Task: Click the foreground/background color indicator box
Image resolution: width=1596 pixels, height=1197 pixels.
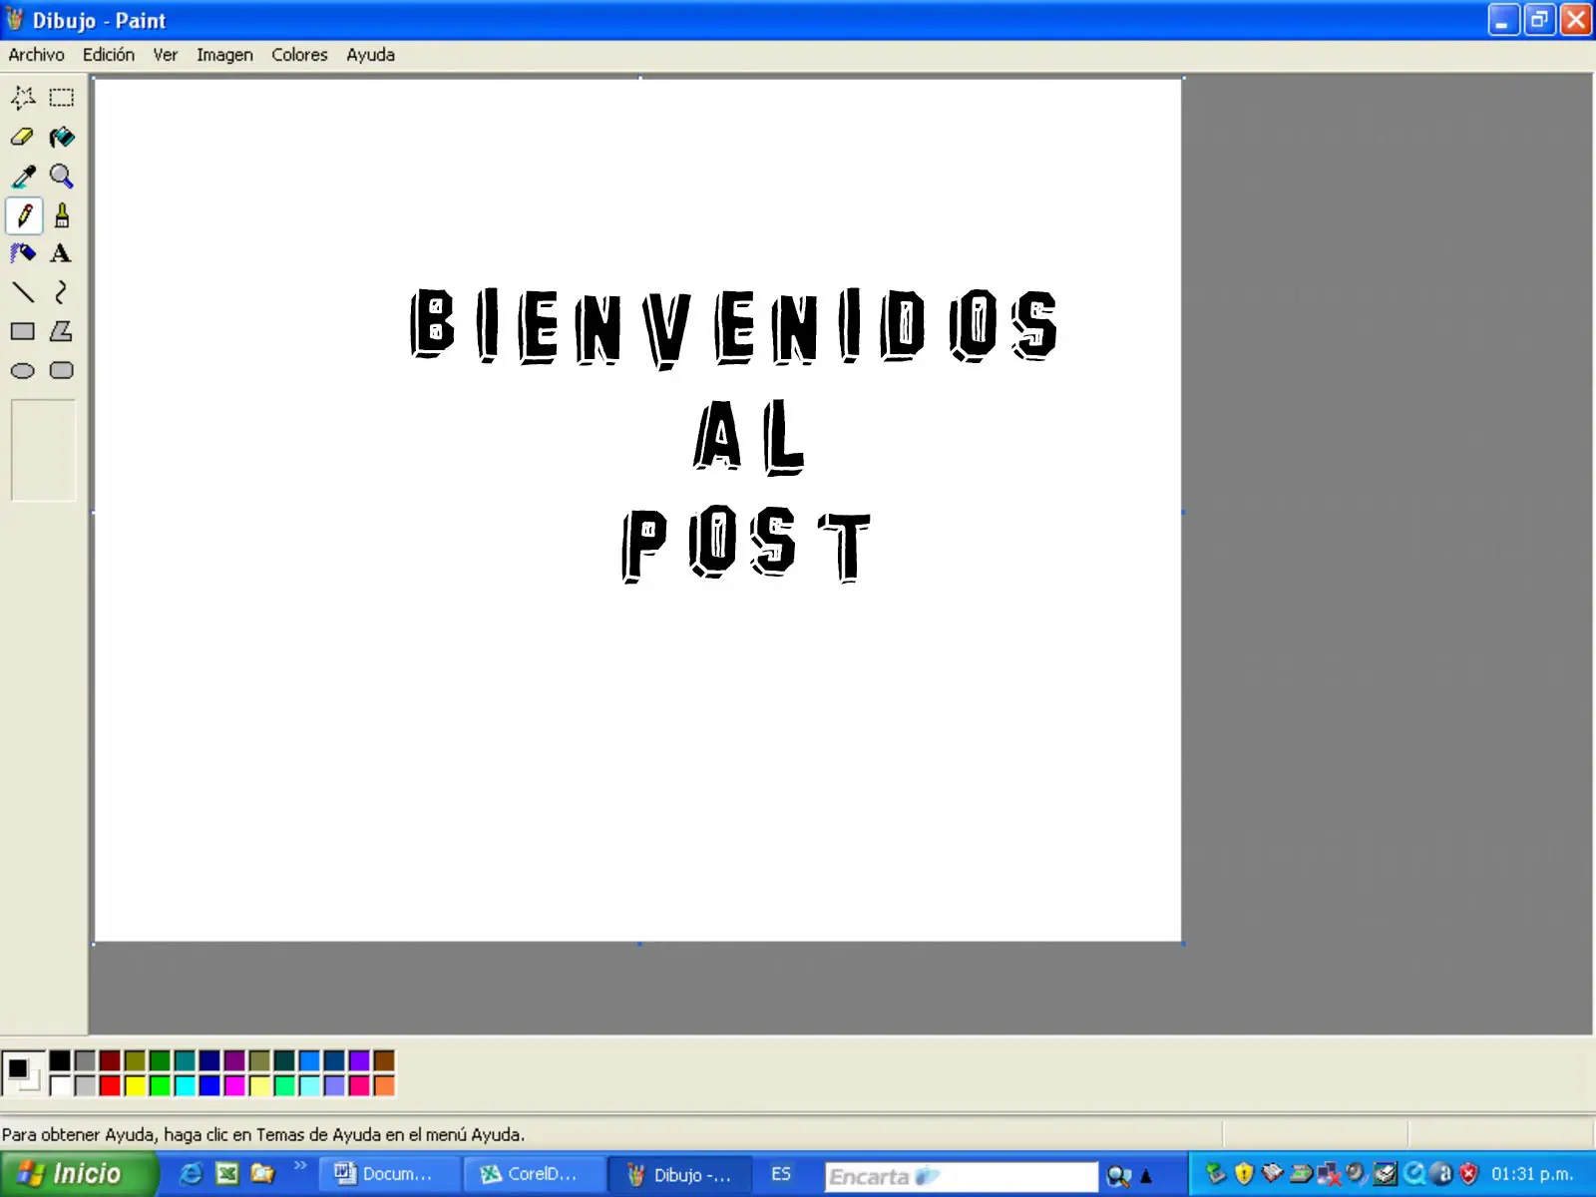Action: click(x=23, y=1073)
